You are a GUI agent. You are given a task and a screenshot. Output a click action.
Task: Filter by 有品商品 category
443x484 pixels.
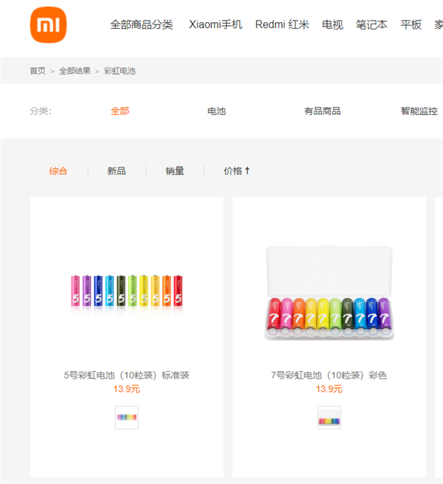pos(323,111)
